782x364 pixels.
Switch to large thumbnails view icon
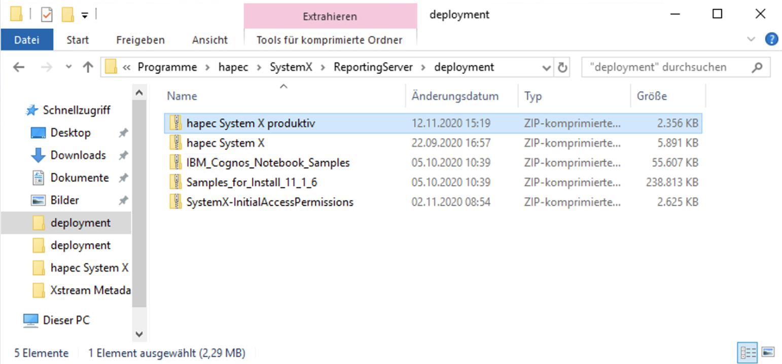point(768,352)
